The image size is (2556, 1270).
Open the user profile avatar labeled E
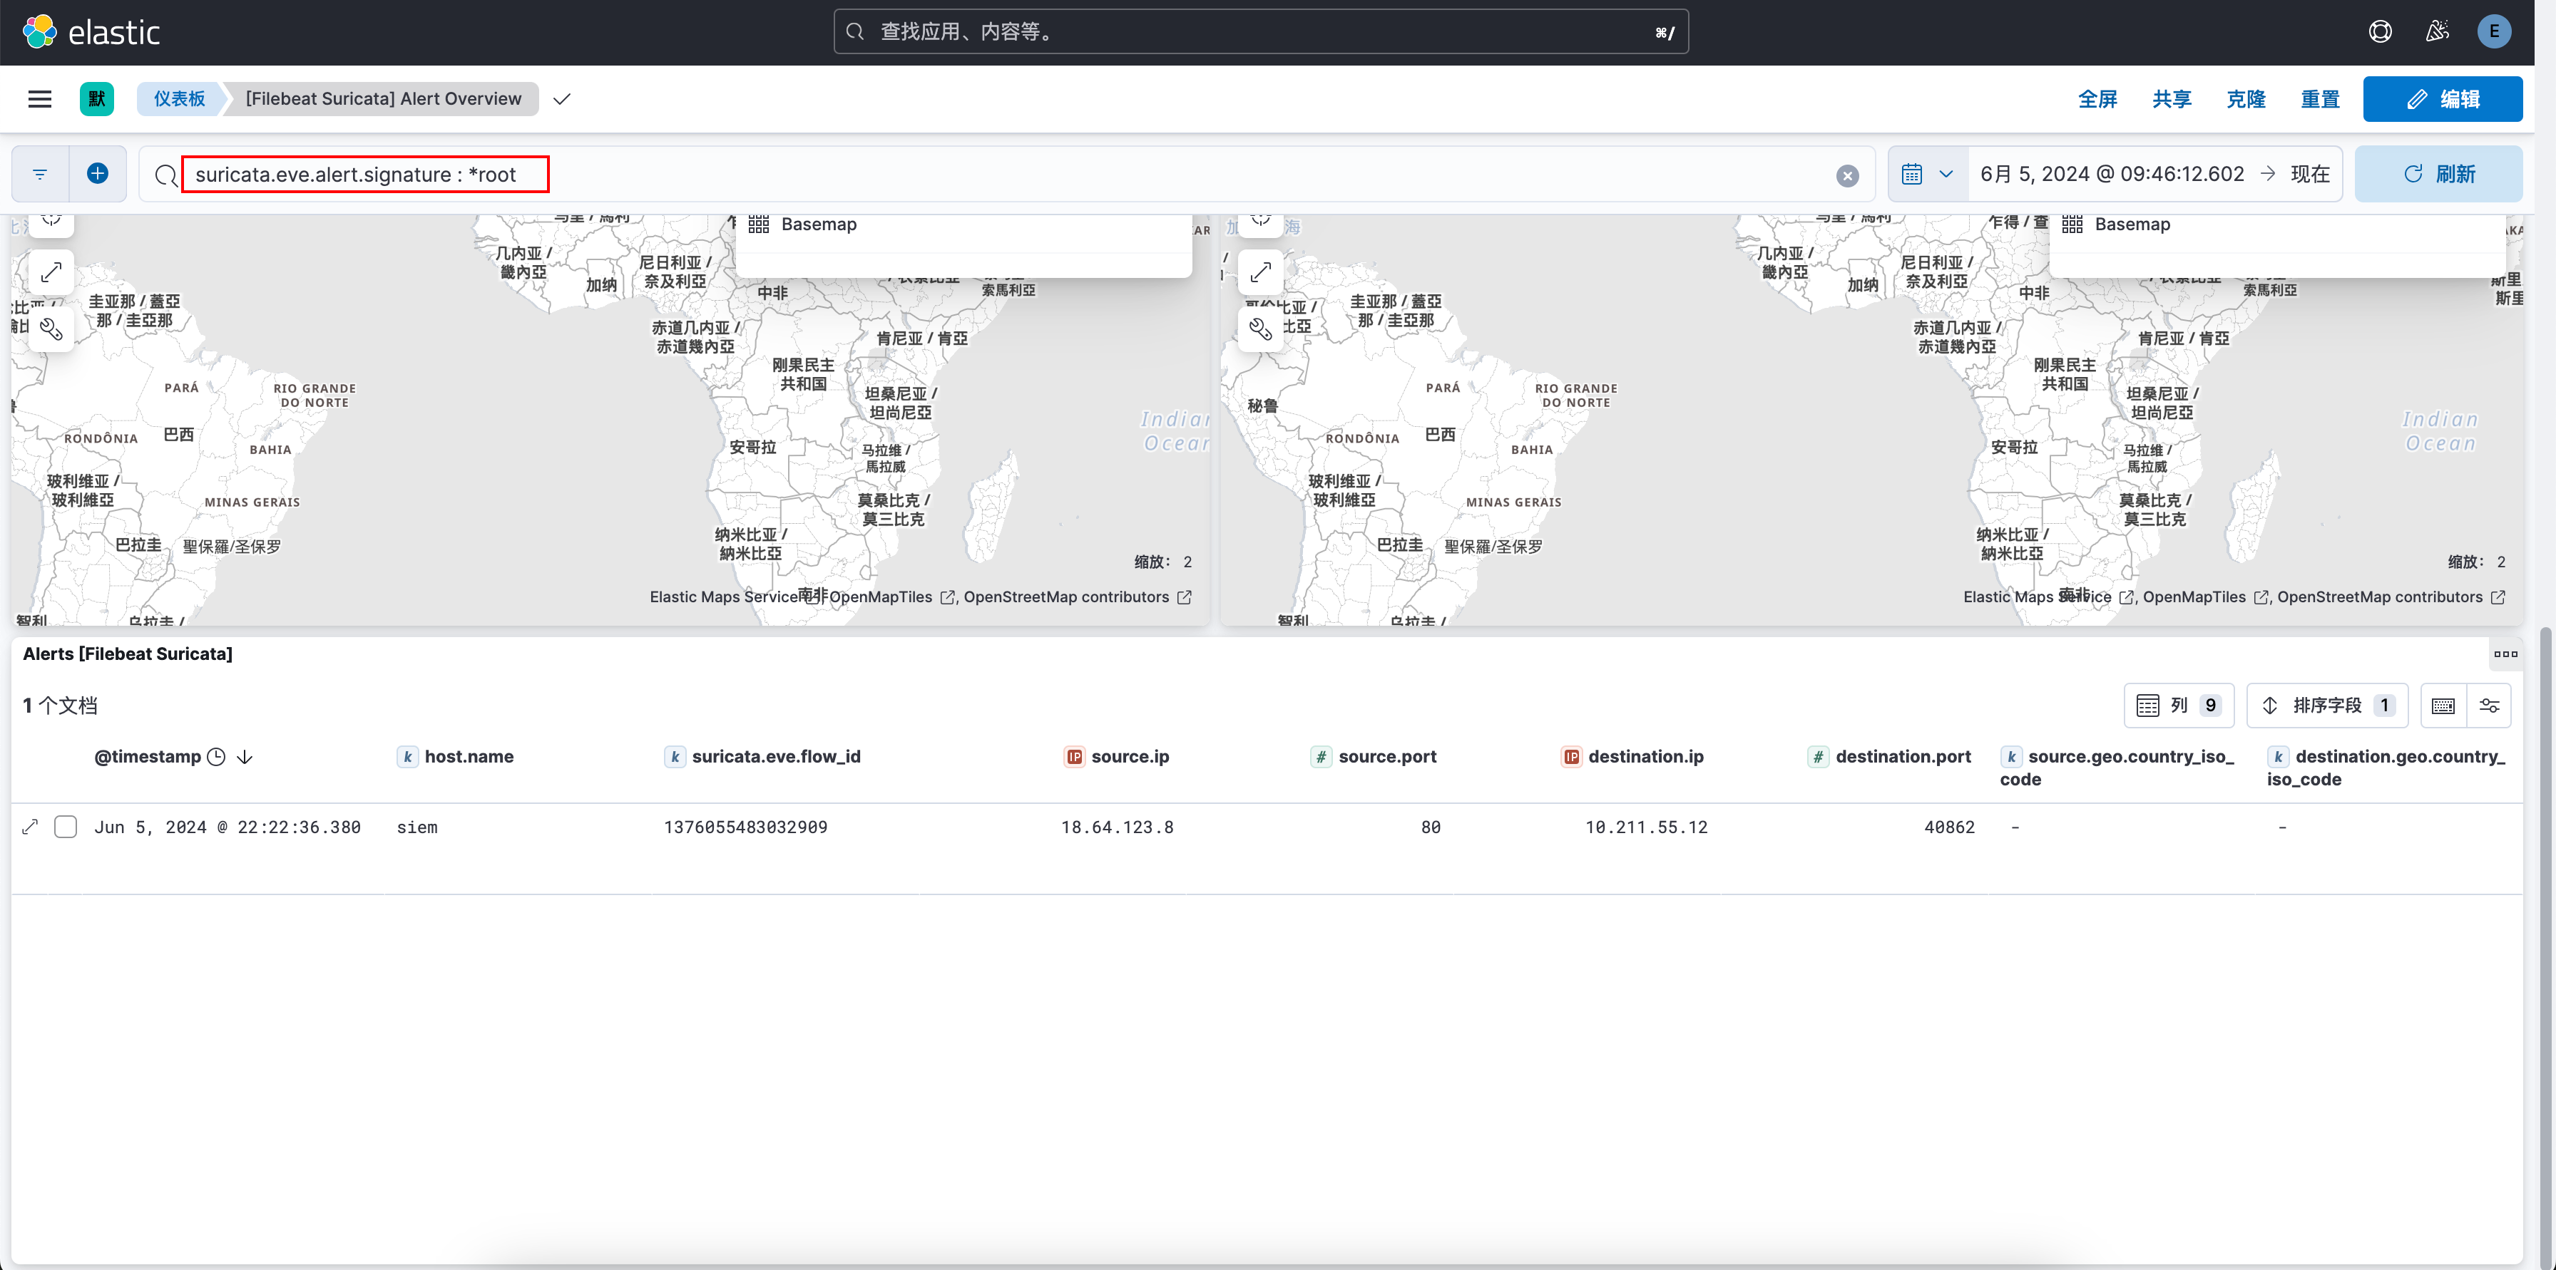pos(2495,31)
